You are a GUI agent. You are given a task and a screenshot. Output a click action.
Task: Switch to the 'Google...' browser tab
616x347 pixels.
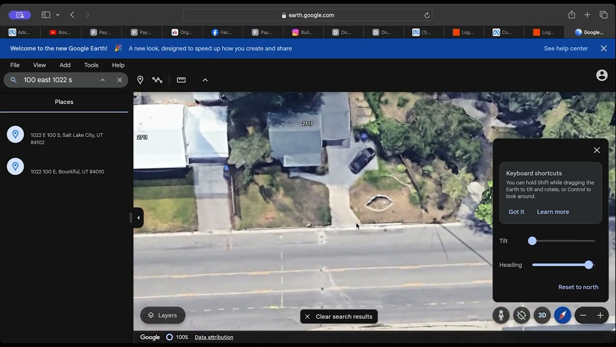point(589,32)
